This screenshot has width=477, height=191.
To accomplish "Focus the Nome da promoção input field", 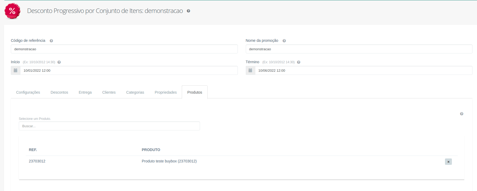I will pos(359,49).
